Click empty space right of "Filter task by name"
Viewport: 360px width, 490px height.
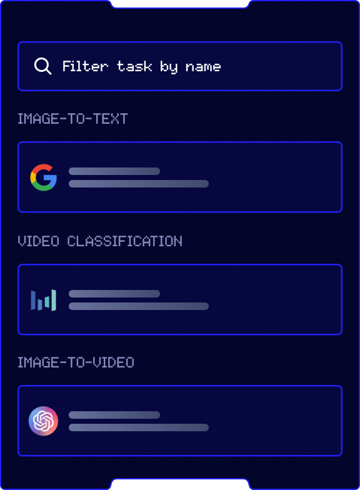(x=280, y=66)
